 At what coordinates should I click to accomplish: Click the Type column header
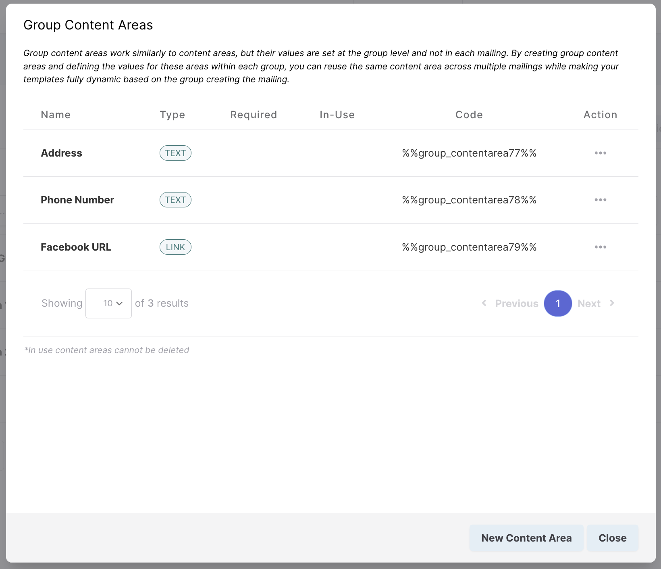point(172,115)
